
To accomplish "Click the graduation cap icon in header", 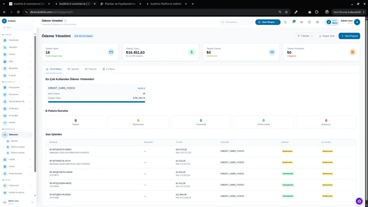I will coord(301,22).
